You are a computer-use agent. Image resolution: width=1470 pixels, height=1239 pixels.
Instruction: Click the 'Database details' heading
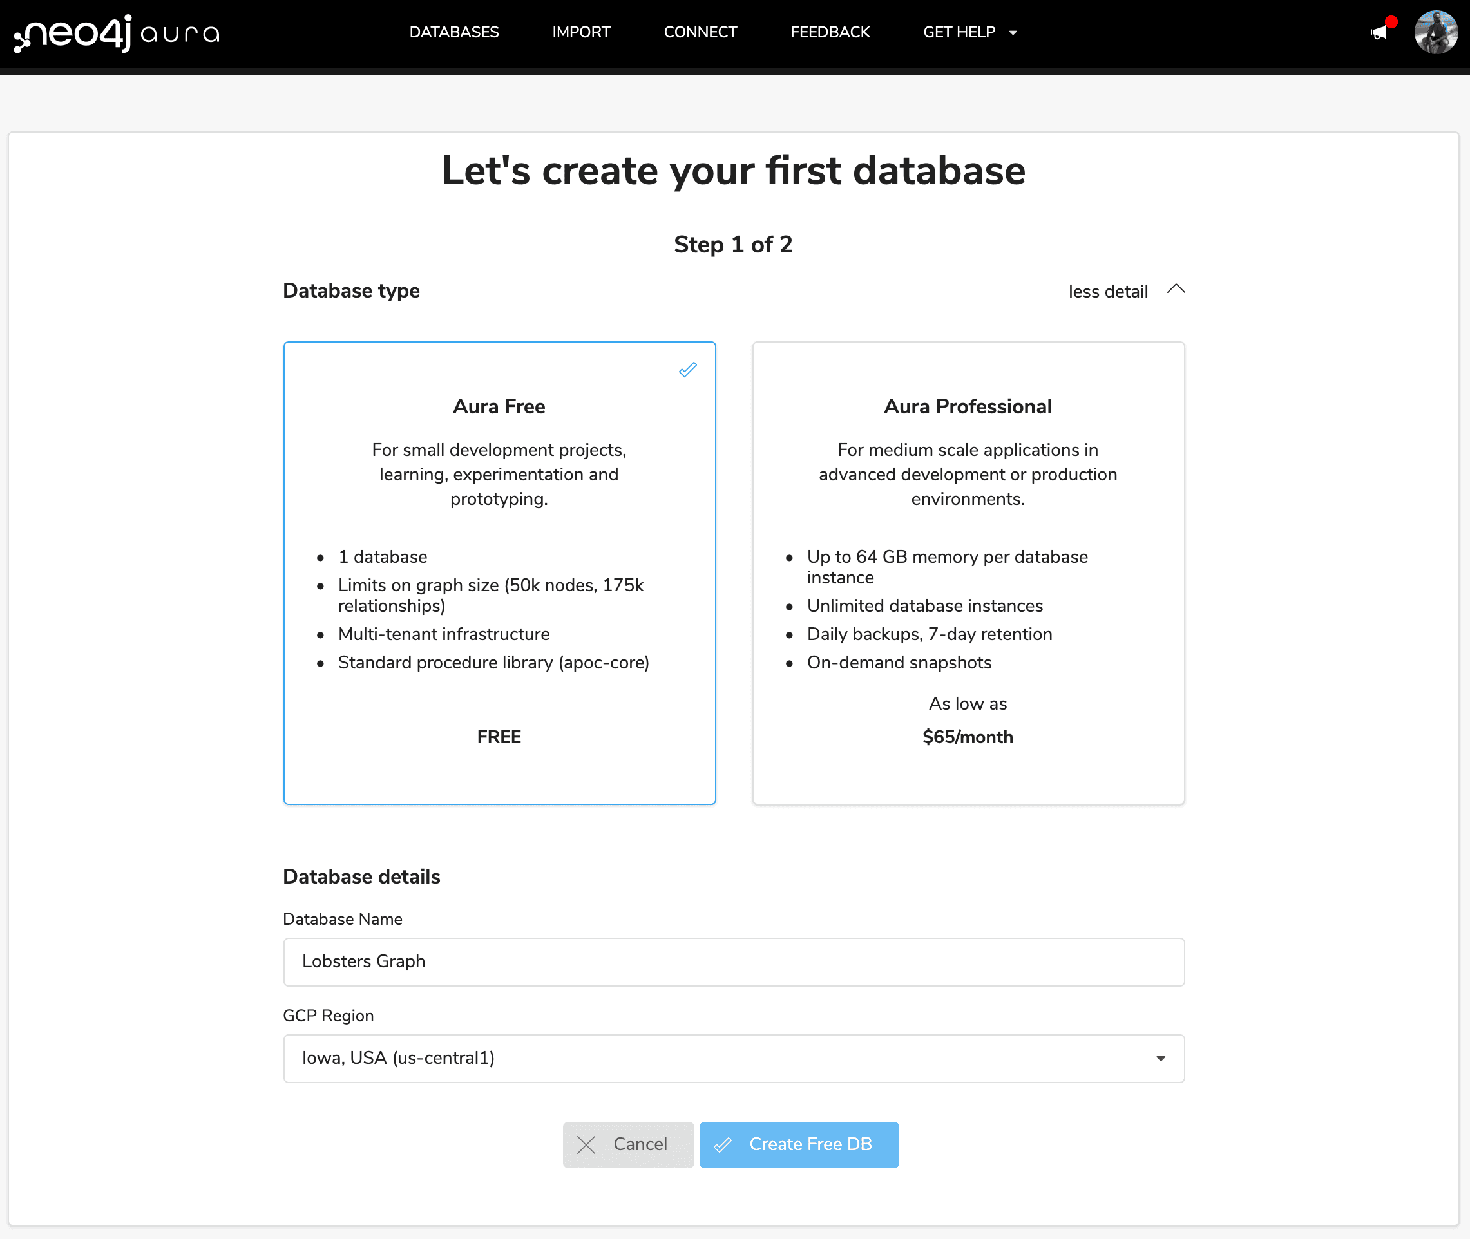(361, 876)
